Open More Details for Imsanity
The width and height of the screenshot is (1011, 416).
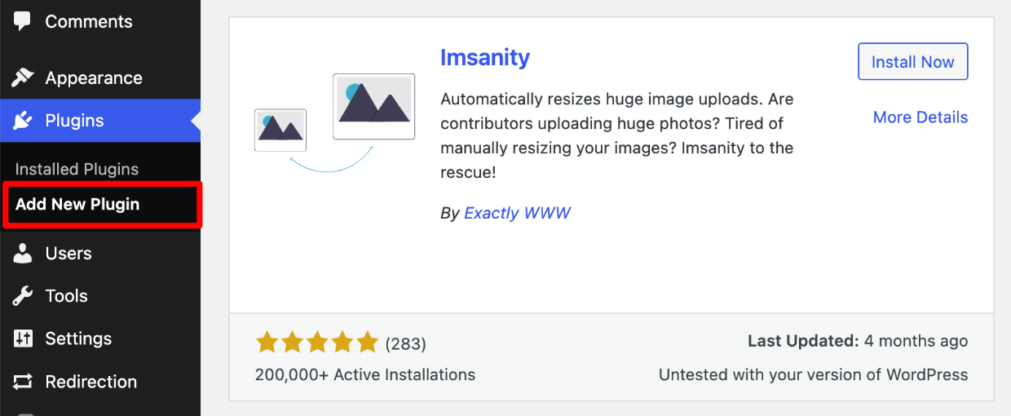pos(920,117)
